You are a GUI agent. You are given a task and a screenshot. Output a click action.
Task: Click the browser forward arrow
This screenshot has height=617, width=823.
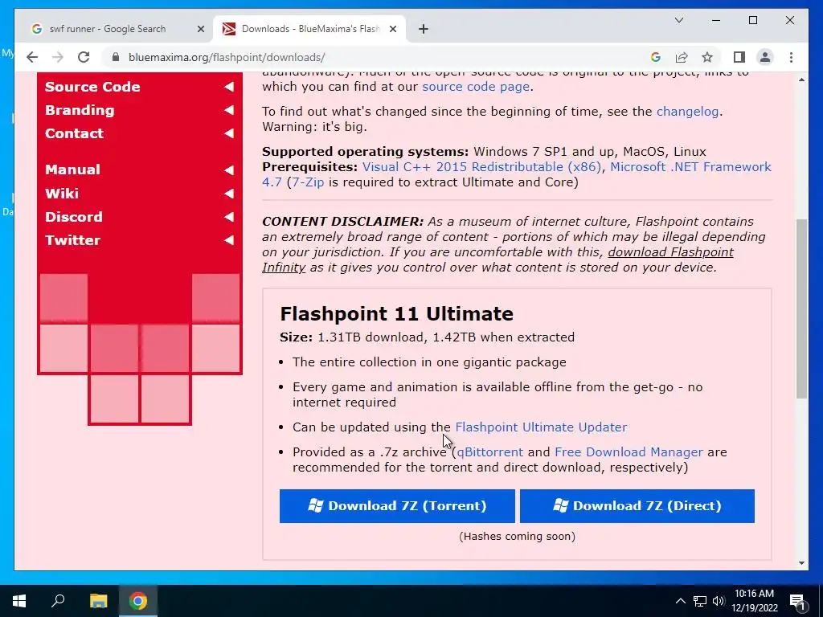pyautogui.click(x=58, y=57)
